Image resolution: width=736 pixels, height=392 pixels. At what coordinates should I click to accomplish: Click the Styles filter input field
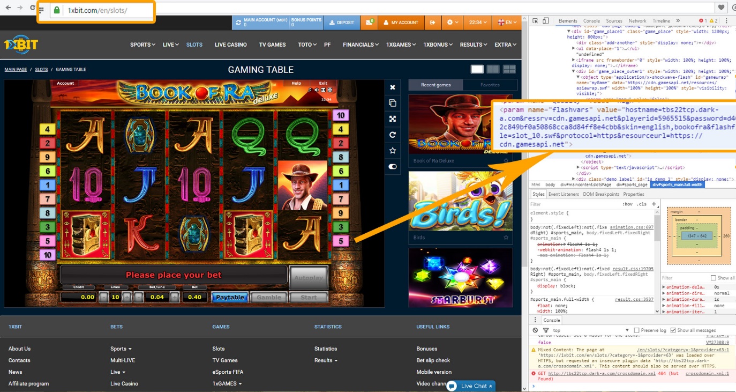574,204
